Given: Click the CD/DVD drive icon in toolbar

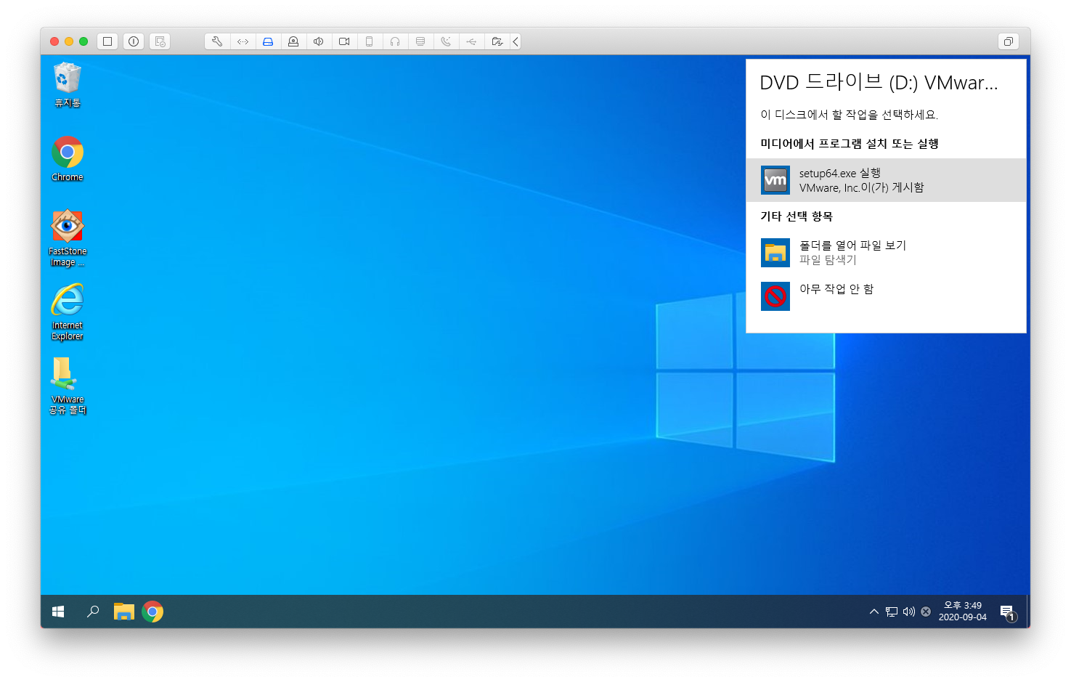Looking at the screenshot, I should click(x=293, y=41).
